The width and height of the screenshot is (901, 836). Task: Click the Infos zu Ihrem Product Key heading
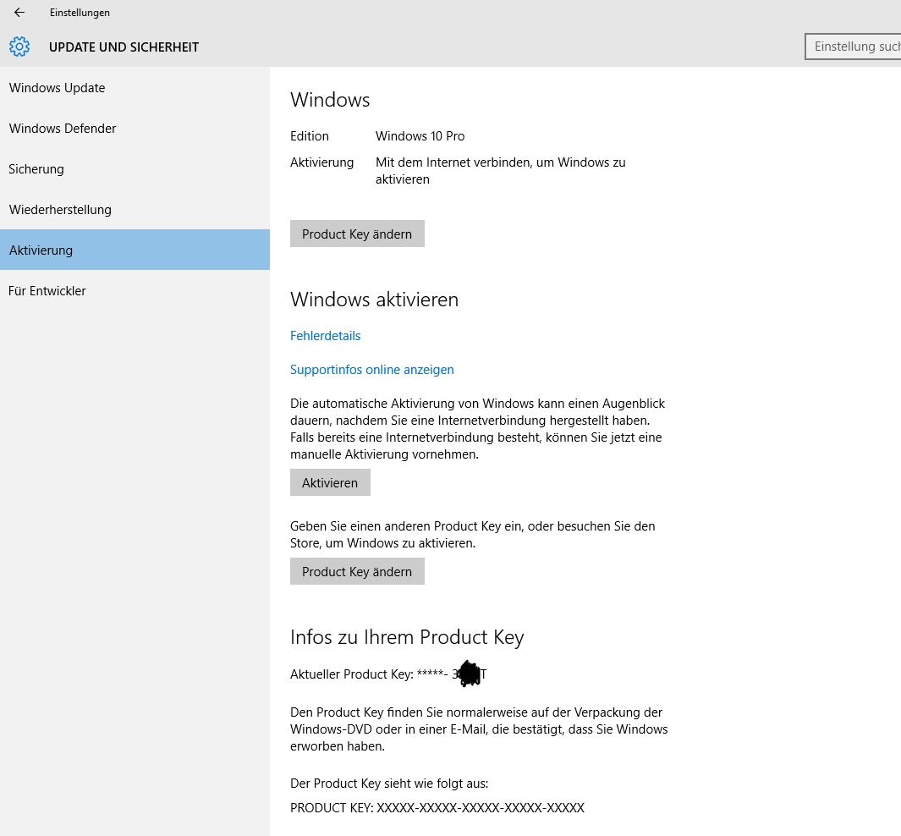pos(407,636)
